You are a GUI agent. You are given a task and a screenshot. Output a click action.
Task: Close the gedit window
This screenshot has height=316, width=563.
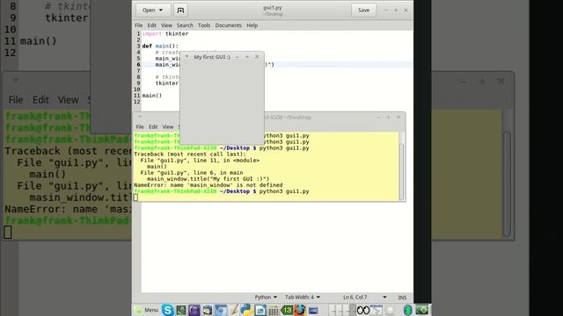[406, 10]
